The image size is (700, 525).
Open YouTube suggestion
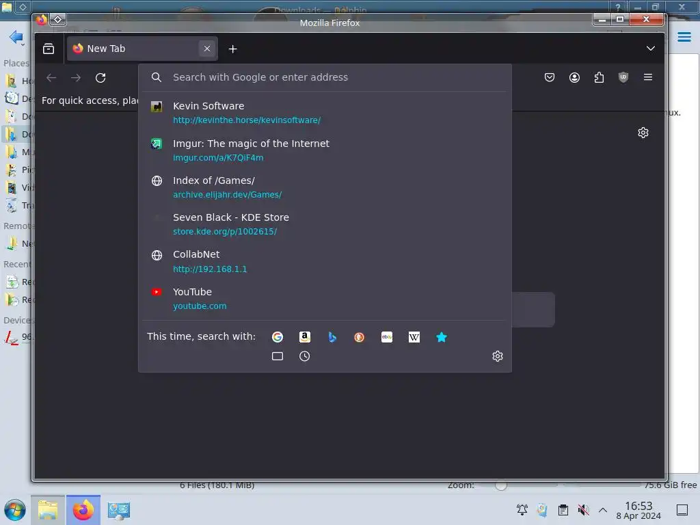coord(325,298)
